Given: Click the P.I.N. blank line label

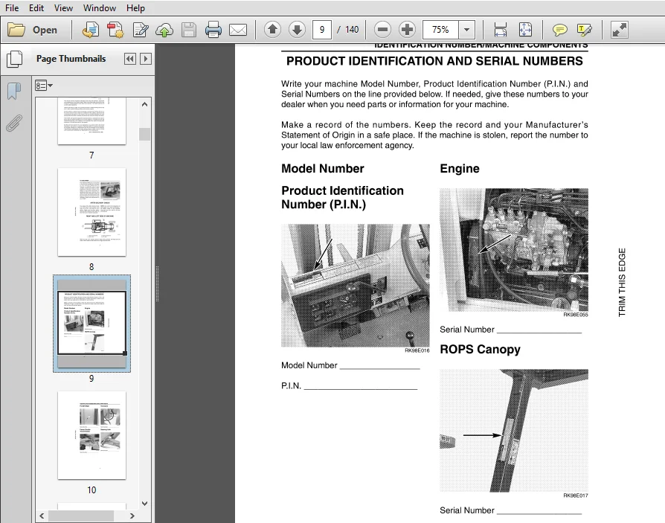Looking at the screenshot, I should click(x=291, y=385).
